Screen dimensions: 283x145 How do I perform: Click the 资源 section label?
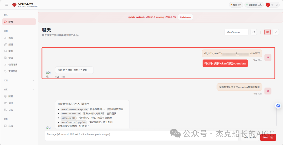point(6,119)
